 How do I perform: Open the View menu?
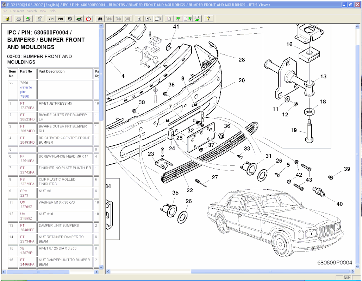pyautogui.click(x=43, y=11)
